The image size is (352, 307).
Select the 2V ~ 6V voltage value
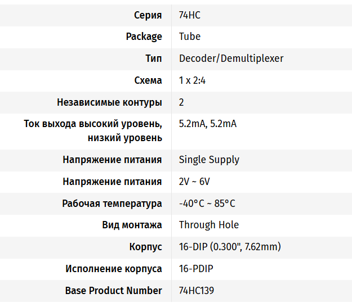194,182
